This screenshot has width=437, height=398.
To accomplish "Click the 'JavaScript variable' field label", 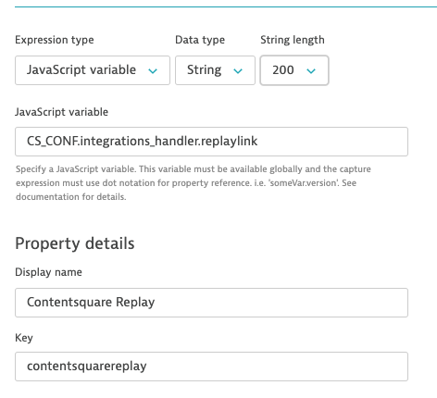I will (61, 112).
